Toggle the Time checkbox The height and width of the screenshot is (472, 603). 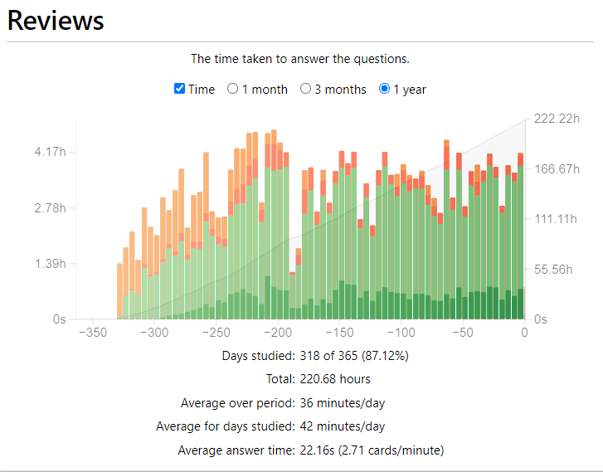click(x=179, y=89)
